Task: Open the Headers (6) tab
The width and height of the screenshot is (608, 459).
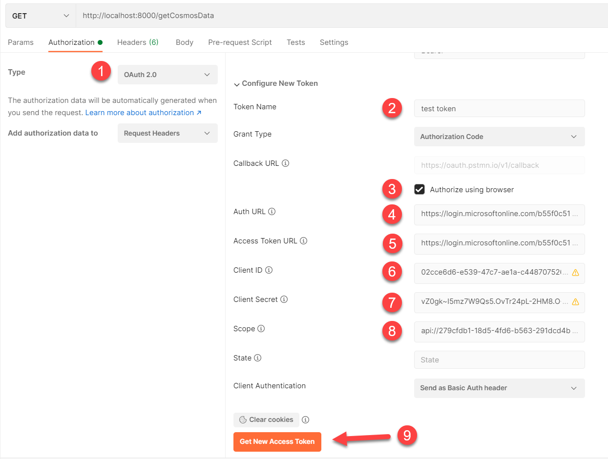Action: (138, 42)
